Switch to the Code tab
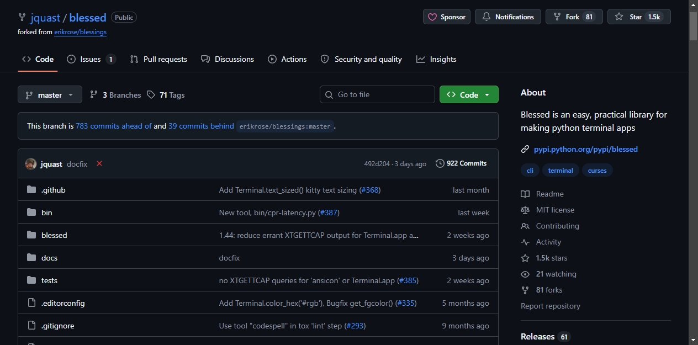Image resolution: width=698 pixels, height=345 pixels. 38,59
